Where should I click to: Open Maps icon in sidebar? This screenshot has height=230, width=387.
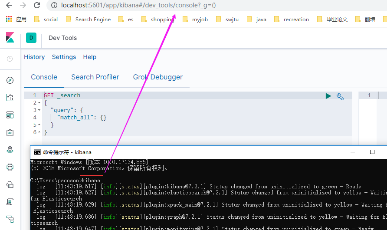tap(10, 150)
